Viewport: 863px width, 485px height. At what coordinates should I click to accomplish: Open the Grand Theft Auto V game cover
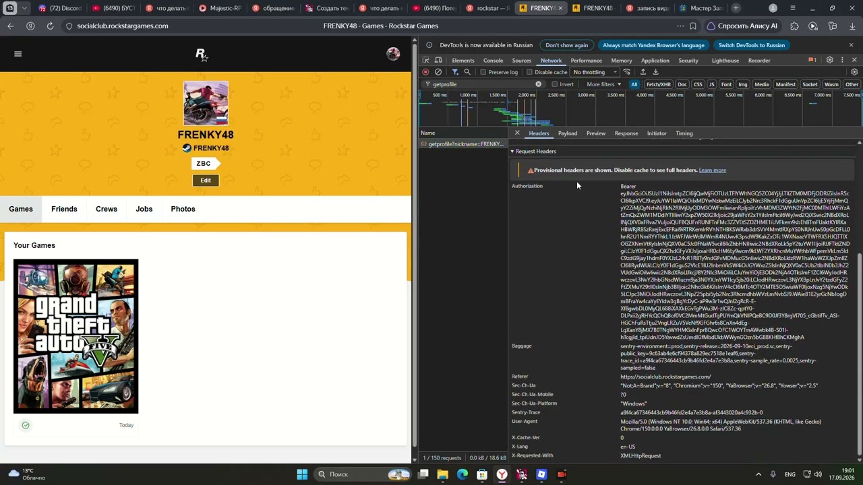[76, 336]
